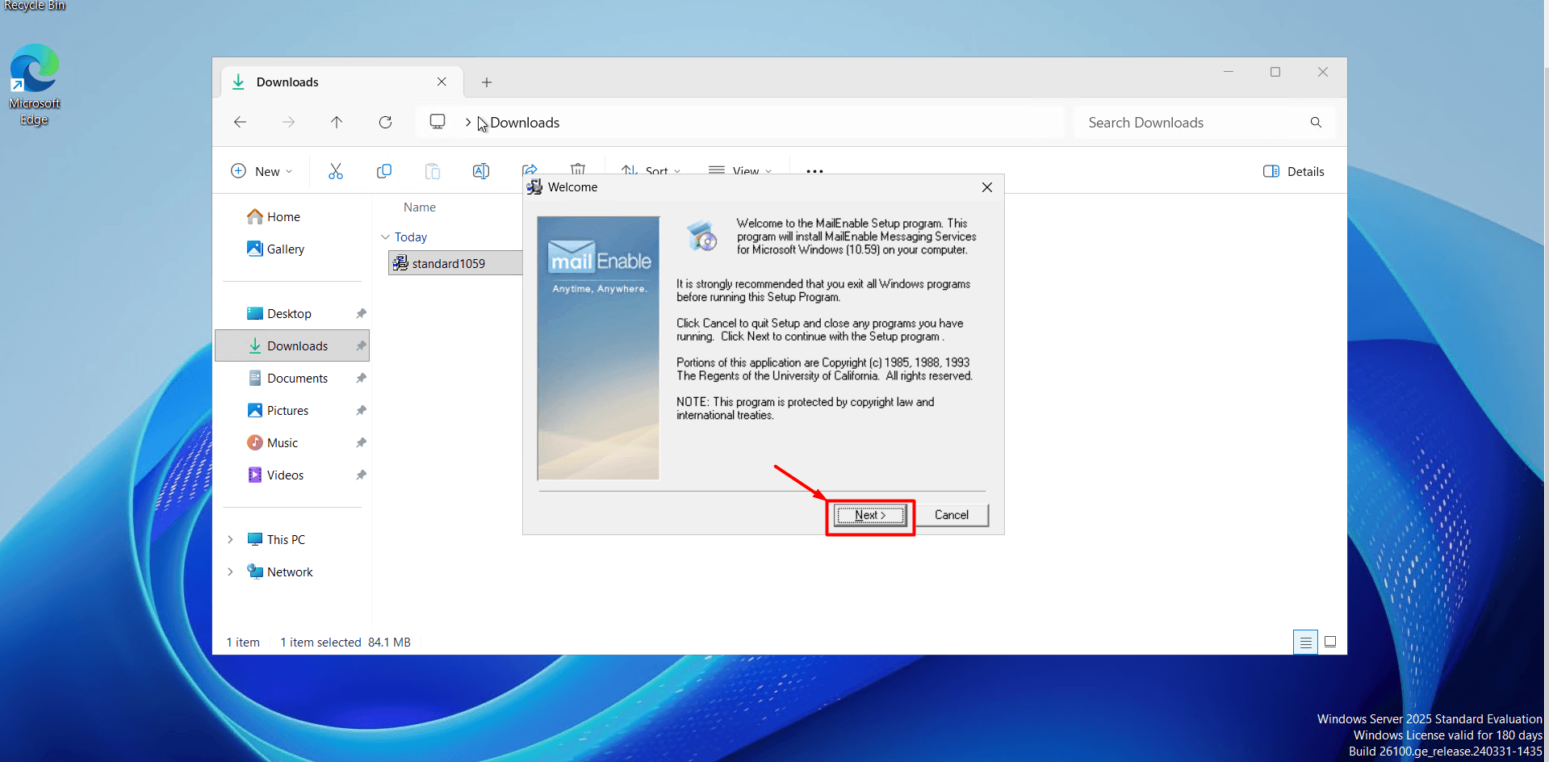
Task: Open Microsoft Edge desktop shortcut
Action: [x=35, y=85]
